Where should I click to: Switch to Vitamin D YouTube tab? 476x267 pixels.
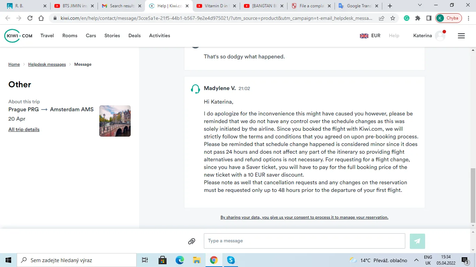(x=216, y=6)
